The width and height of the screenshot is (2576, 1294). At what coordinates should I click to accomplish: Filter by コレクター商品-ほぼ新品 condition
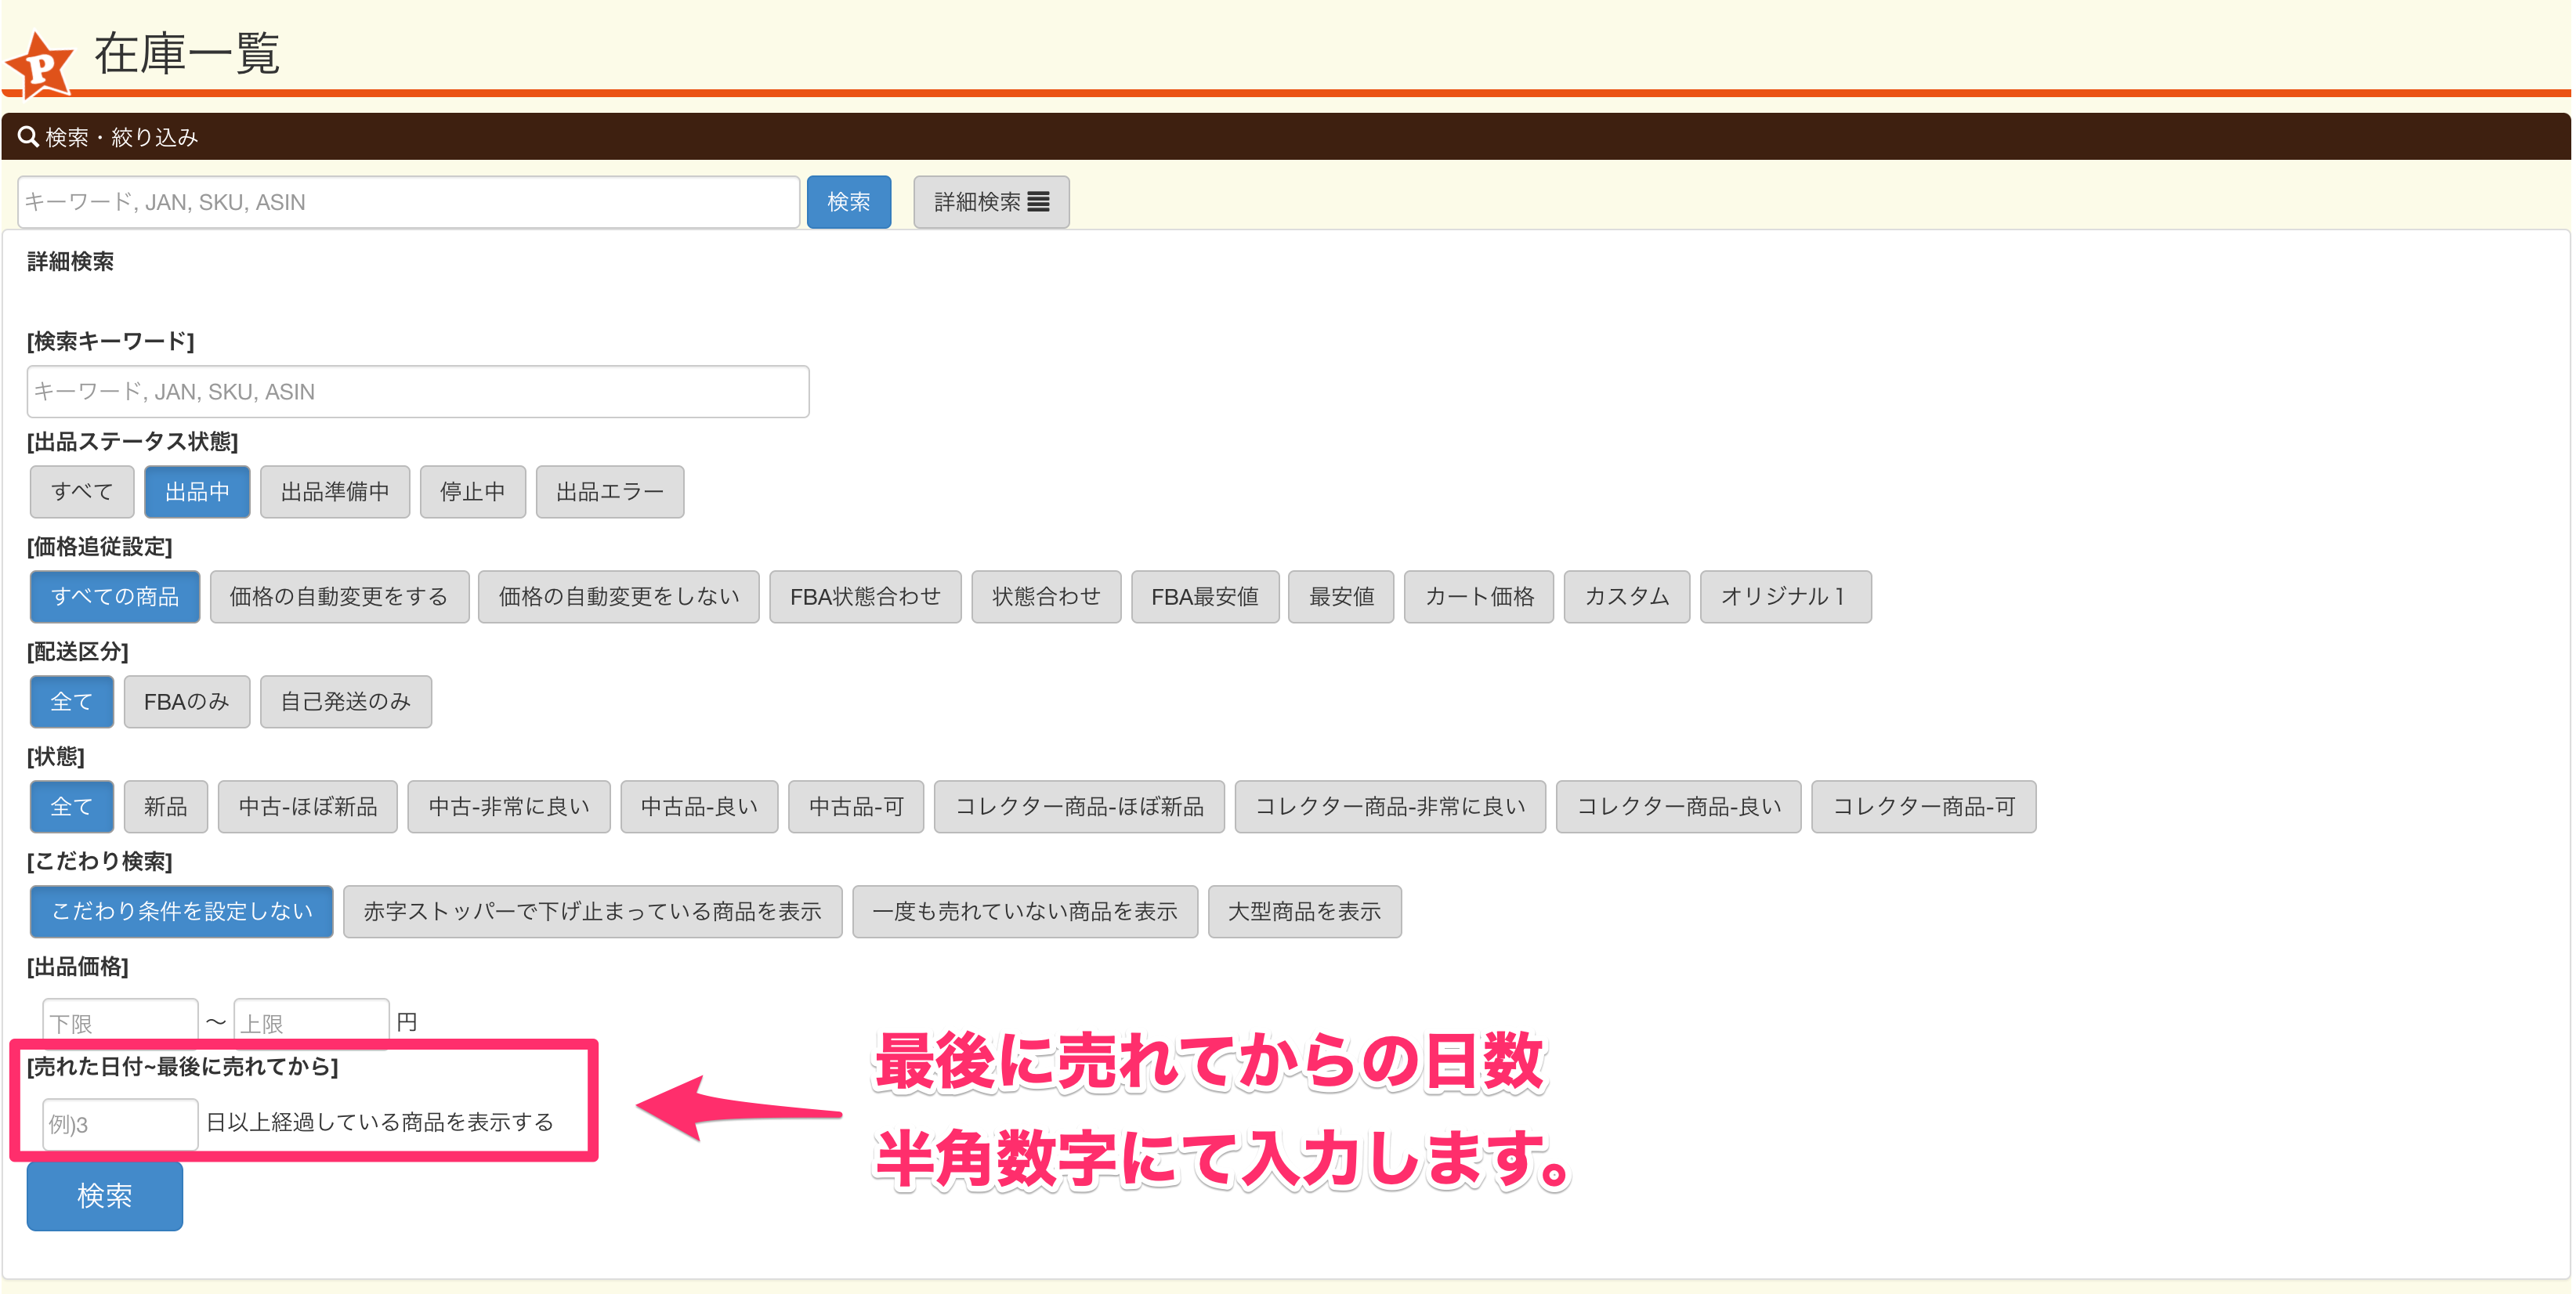pyautogui.click(x=1079, y=807)
